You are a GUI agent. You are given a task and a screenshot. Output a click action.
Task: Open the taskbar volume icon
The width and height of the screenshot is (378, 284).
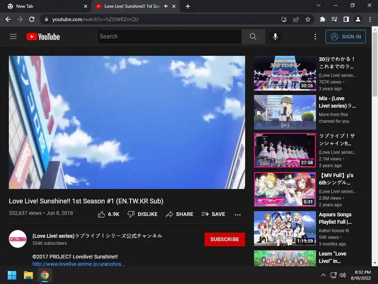click(x=342, y=275)
